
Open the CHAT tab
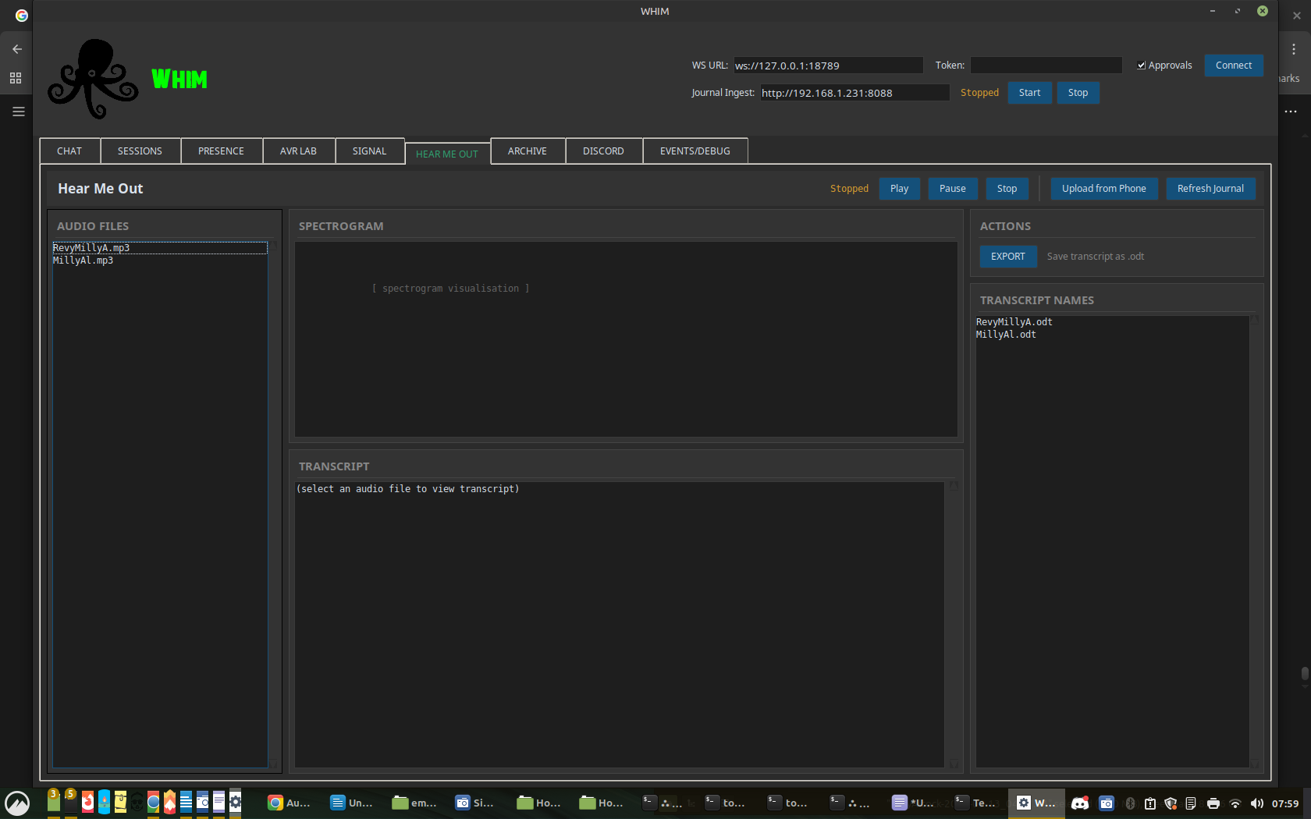[69, 151]
